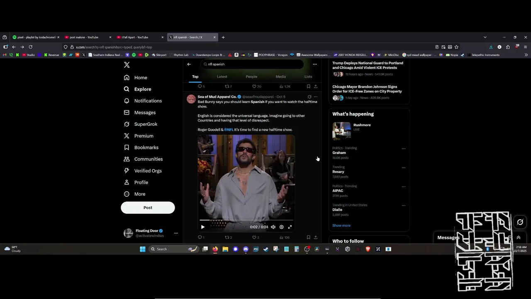The image size is (531, 299).
Task: Expand the More menu in sidebar
Action: [x=134, y=194]
